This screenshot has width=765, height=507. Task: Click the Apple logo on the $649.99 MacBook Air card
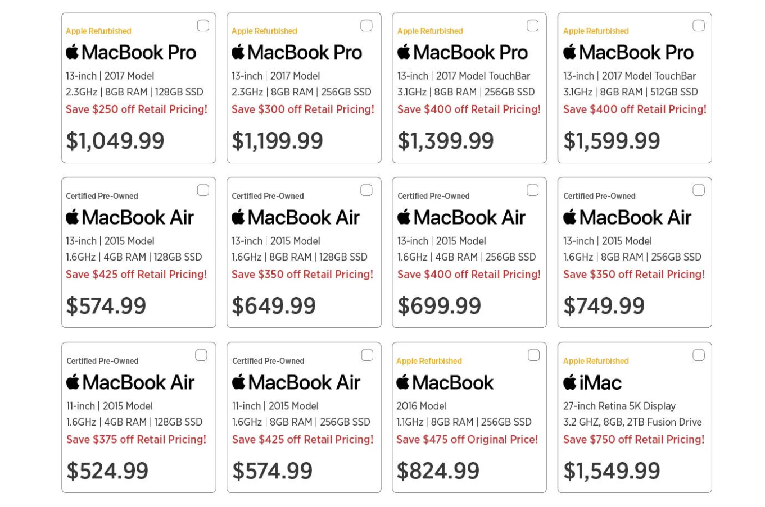click(237, 217)
